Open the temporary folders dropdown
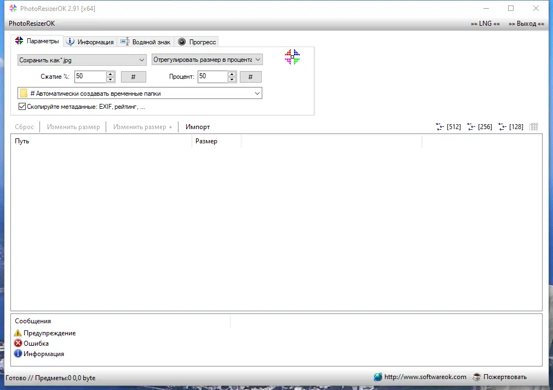This screenshot has width=553, height=390. (x=257, y=93)
